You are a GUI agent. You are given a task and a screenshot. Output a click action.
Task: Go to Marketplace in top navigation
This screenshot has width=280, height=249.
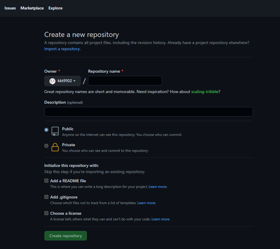click(x=32, y=8)
